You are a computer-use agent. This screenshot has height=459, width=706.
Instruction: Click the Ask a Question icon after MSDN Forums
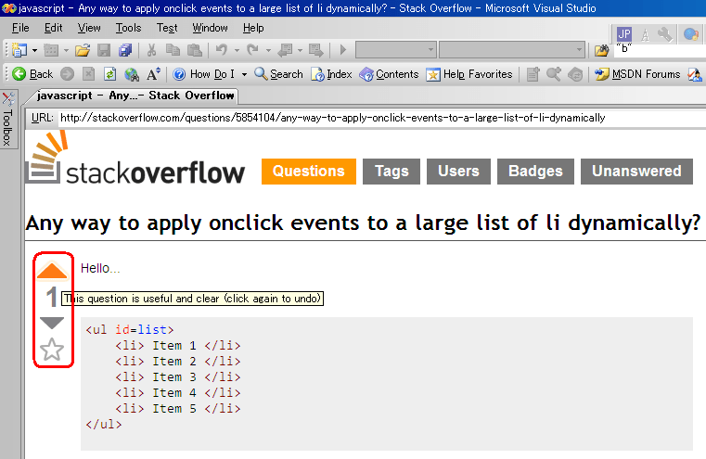pos(694,74)
